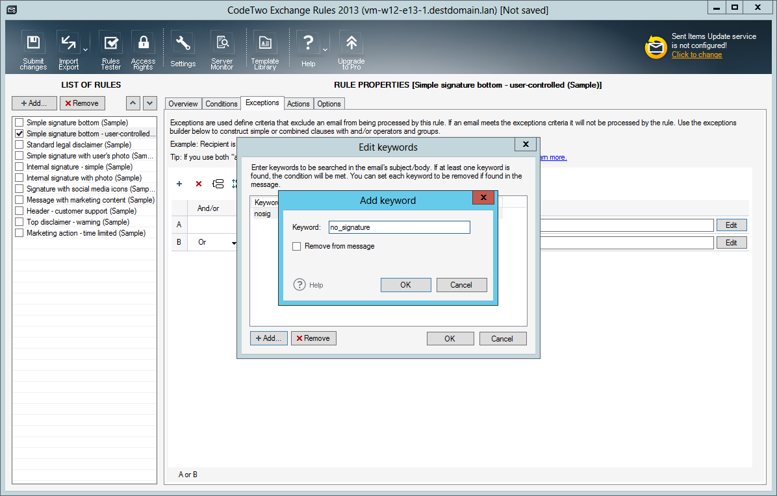Click the Help icon in Add keyword dialog
The height and width of the screenshot is (496, 777).
coord(299,284)
